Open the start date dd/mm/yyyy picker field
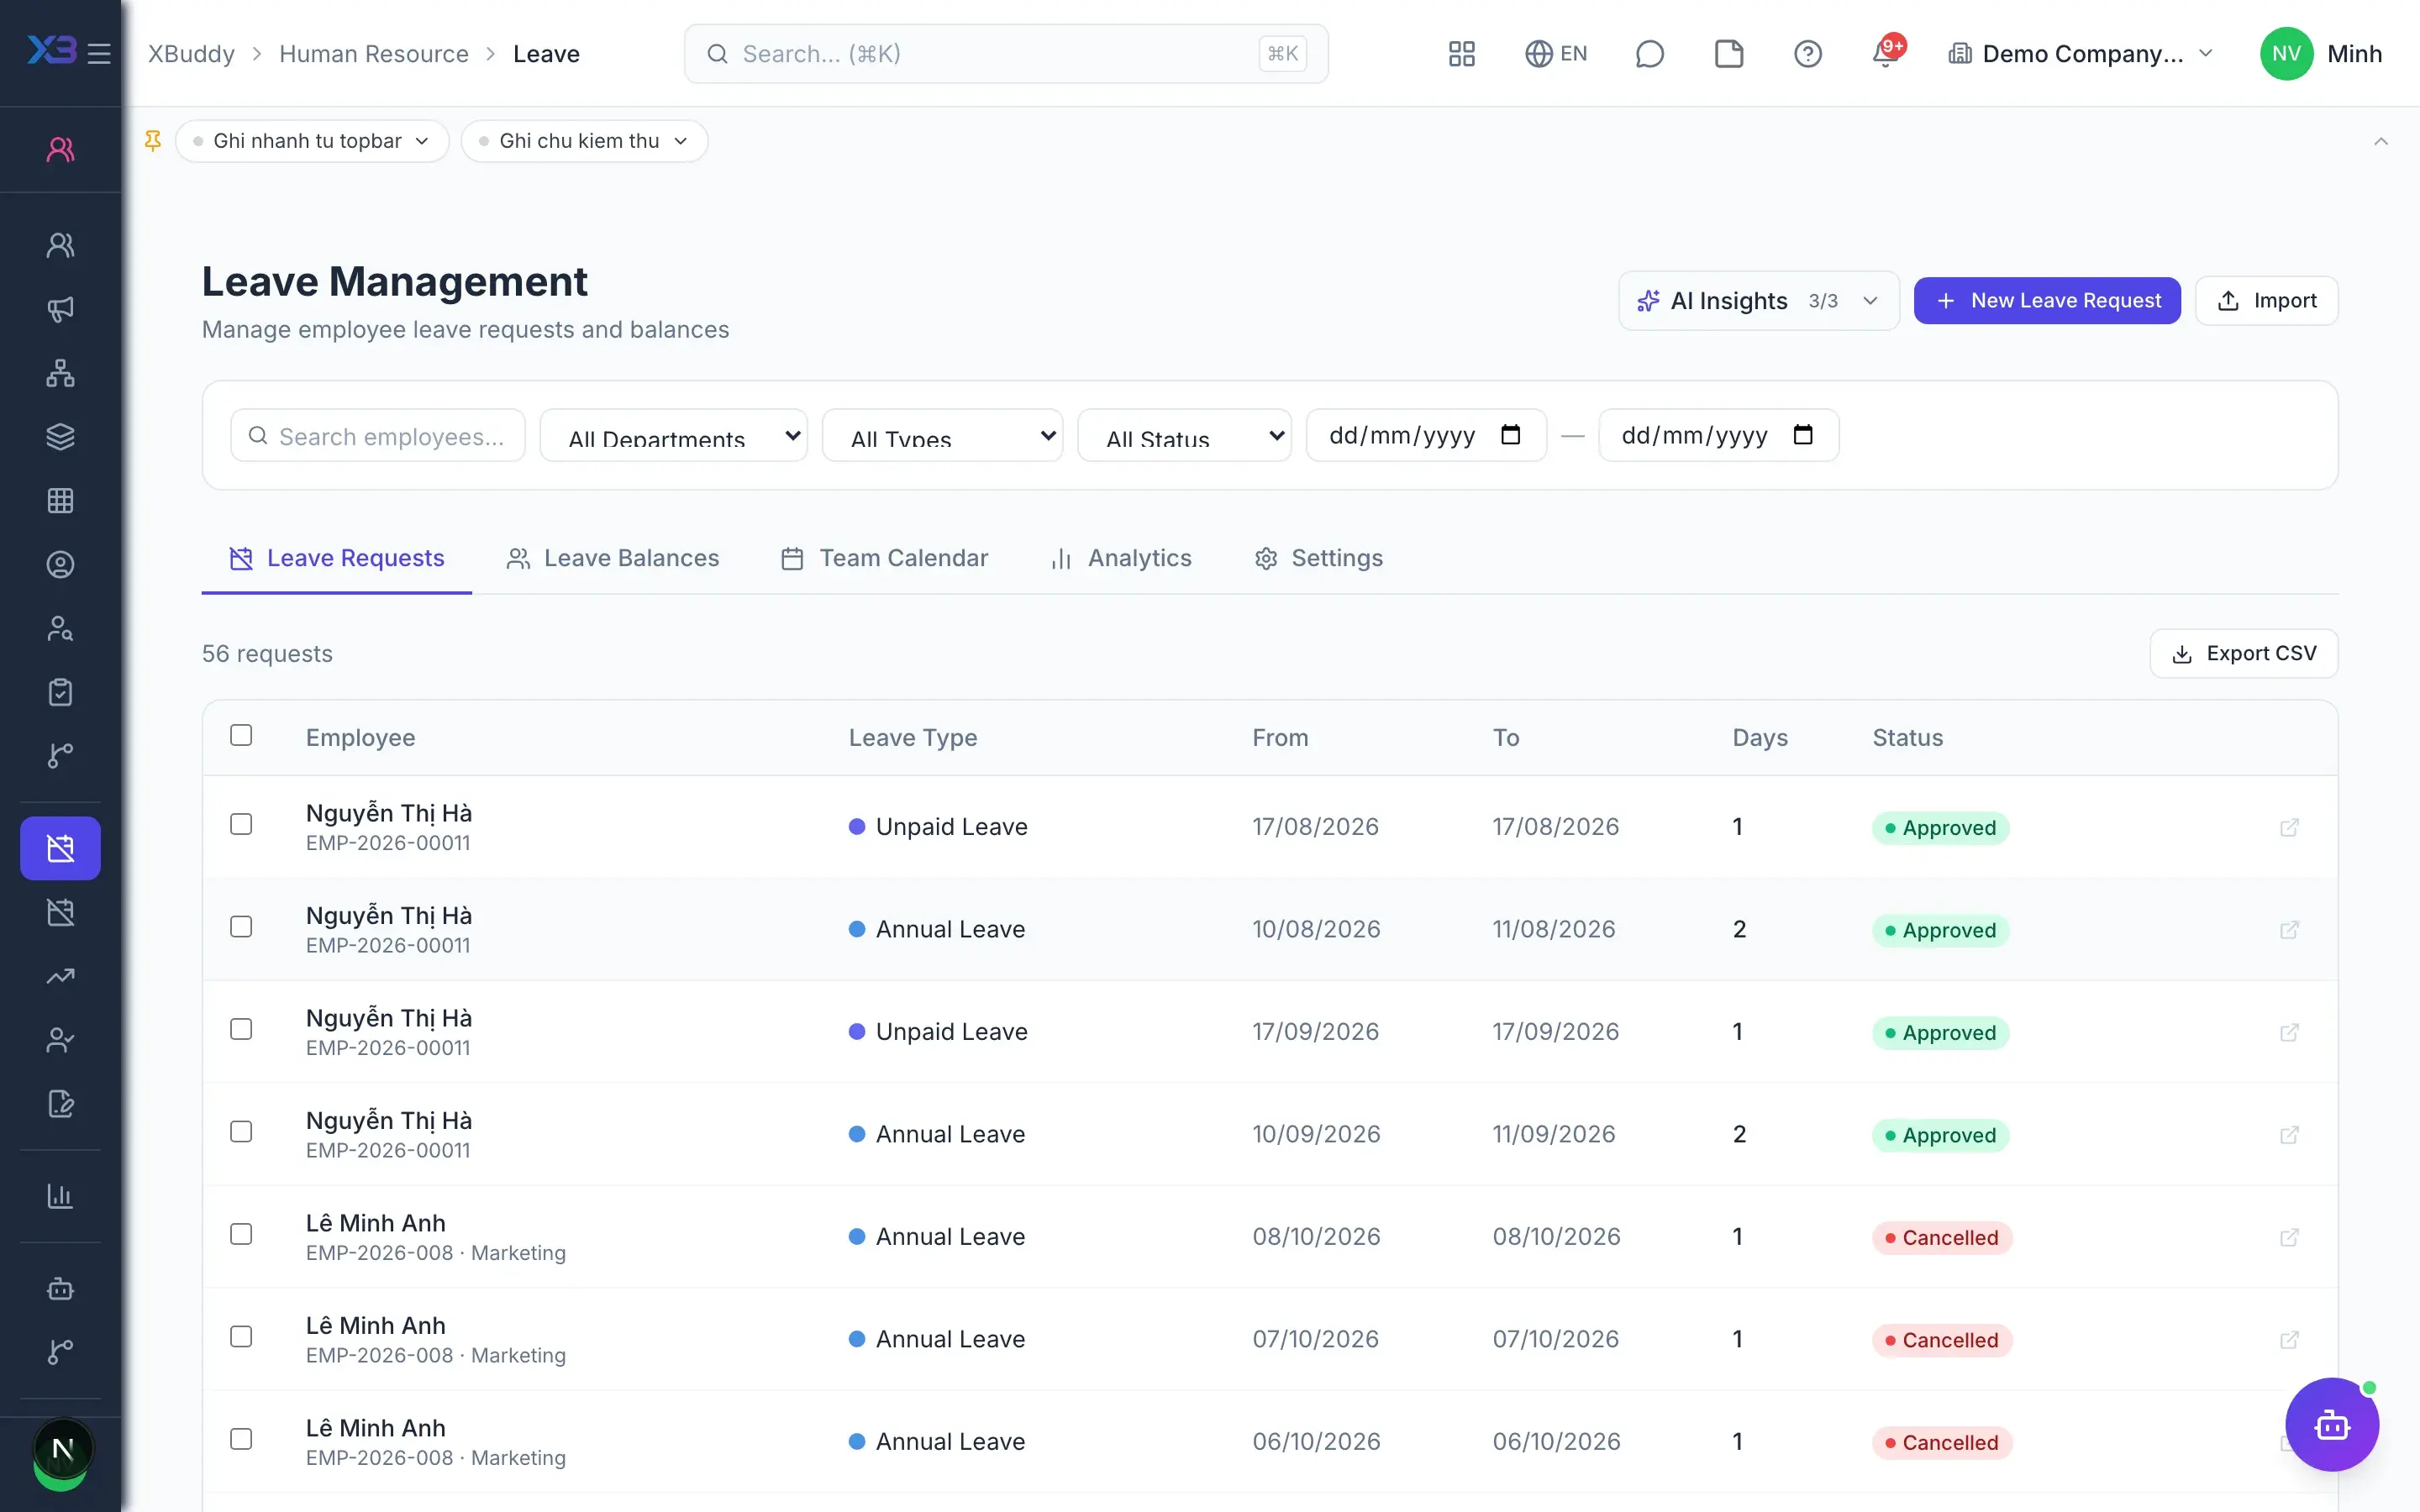Screen dimensions: 2420x1512 (x=1426, y=435)
